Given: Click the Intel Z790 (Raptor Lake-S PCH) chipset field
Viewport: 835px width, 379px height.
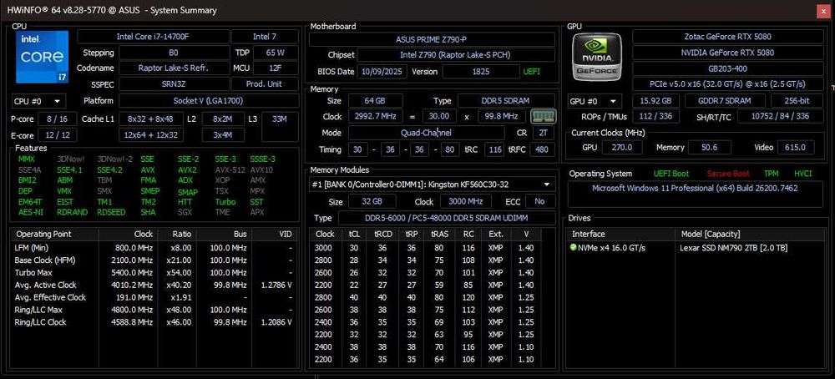Looking at the screenshot, I should (456, 55).
